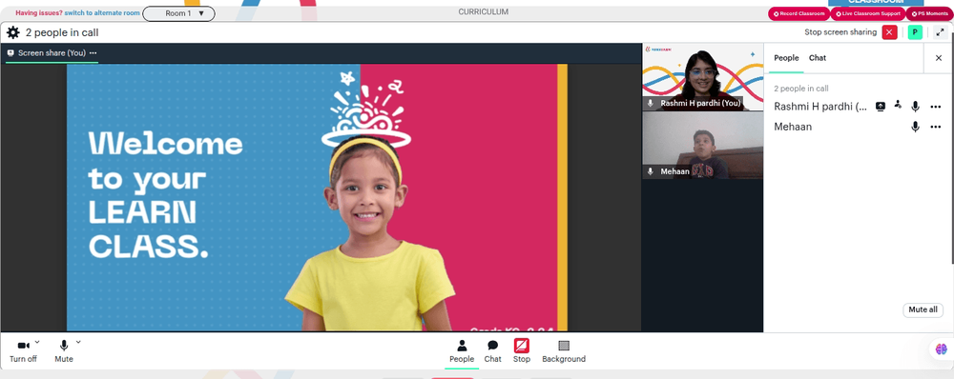Screen dimensions: 954x379
Task: Select Mehaan video thumbnail
Action: coord(703,146)
